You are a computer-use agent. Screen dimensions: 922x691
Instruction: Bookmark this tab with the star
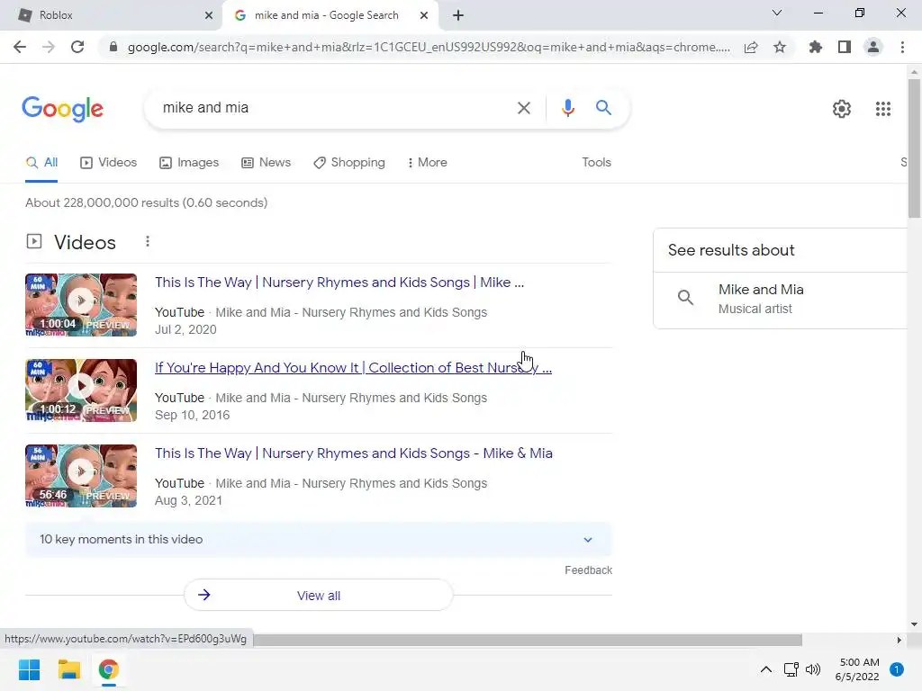click(x=780, y=47)
